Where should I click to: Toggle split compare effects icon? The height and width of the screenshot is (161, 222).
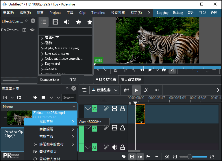[x=24, y=30]
